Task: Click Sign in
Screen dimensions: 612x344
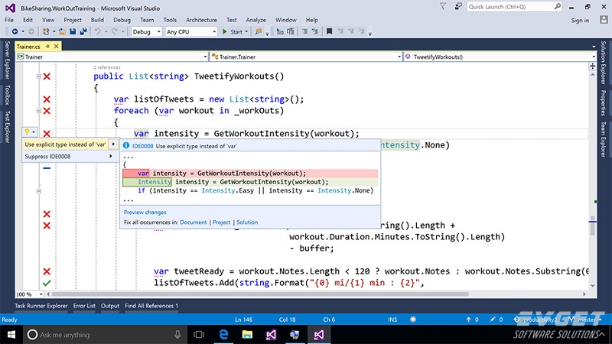Action: tap(580, 21)
